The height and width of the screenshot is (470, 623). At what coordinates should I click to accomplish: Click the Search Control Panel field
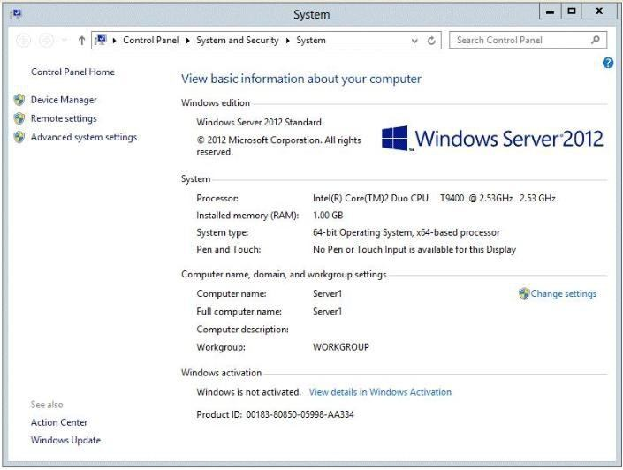520,40
